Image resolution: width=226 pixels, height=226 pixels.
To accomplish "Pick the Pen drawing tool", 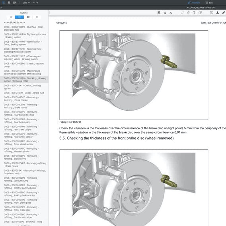I will click(182, 13).
